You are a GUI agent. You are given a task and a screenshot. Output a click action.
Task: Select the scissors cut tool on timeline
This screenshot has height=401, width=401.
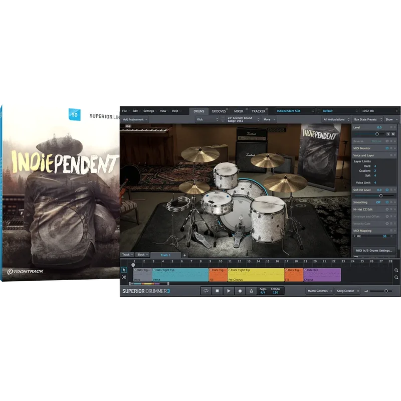tap(124, 277)
